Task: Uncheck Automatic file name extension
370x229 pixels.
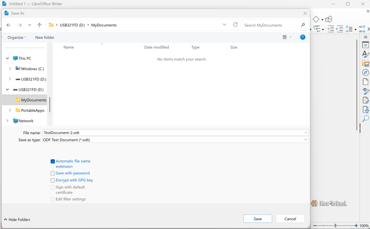Action: coord(53,161)
